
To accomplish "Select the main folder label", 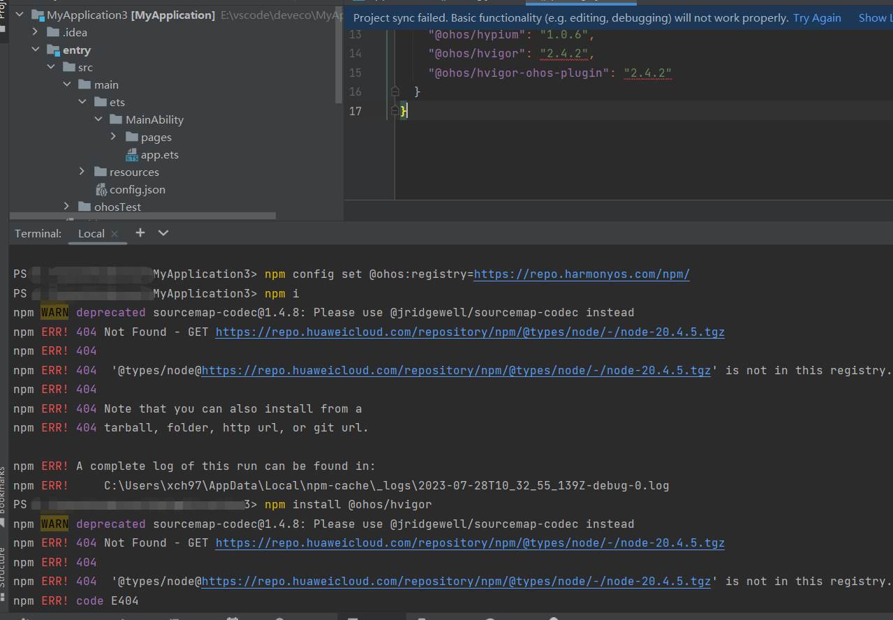I will coord(107,84).
